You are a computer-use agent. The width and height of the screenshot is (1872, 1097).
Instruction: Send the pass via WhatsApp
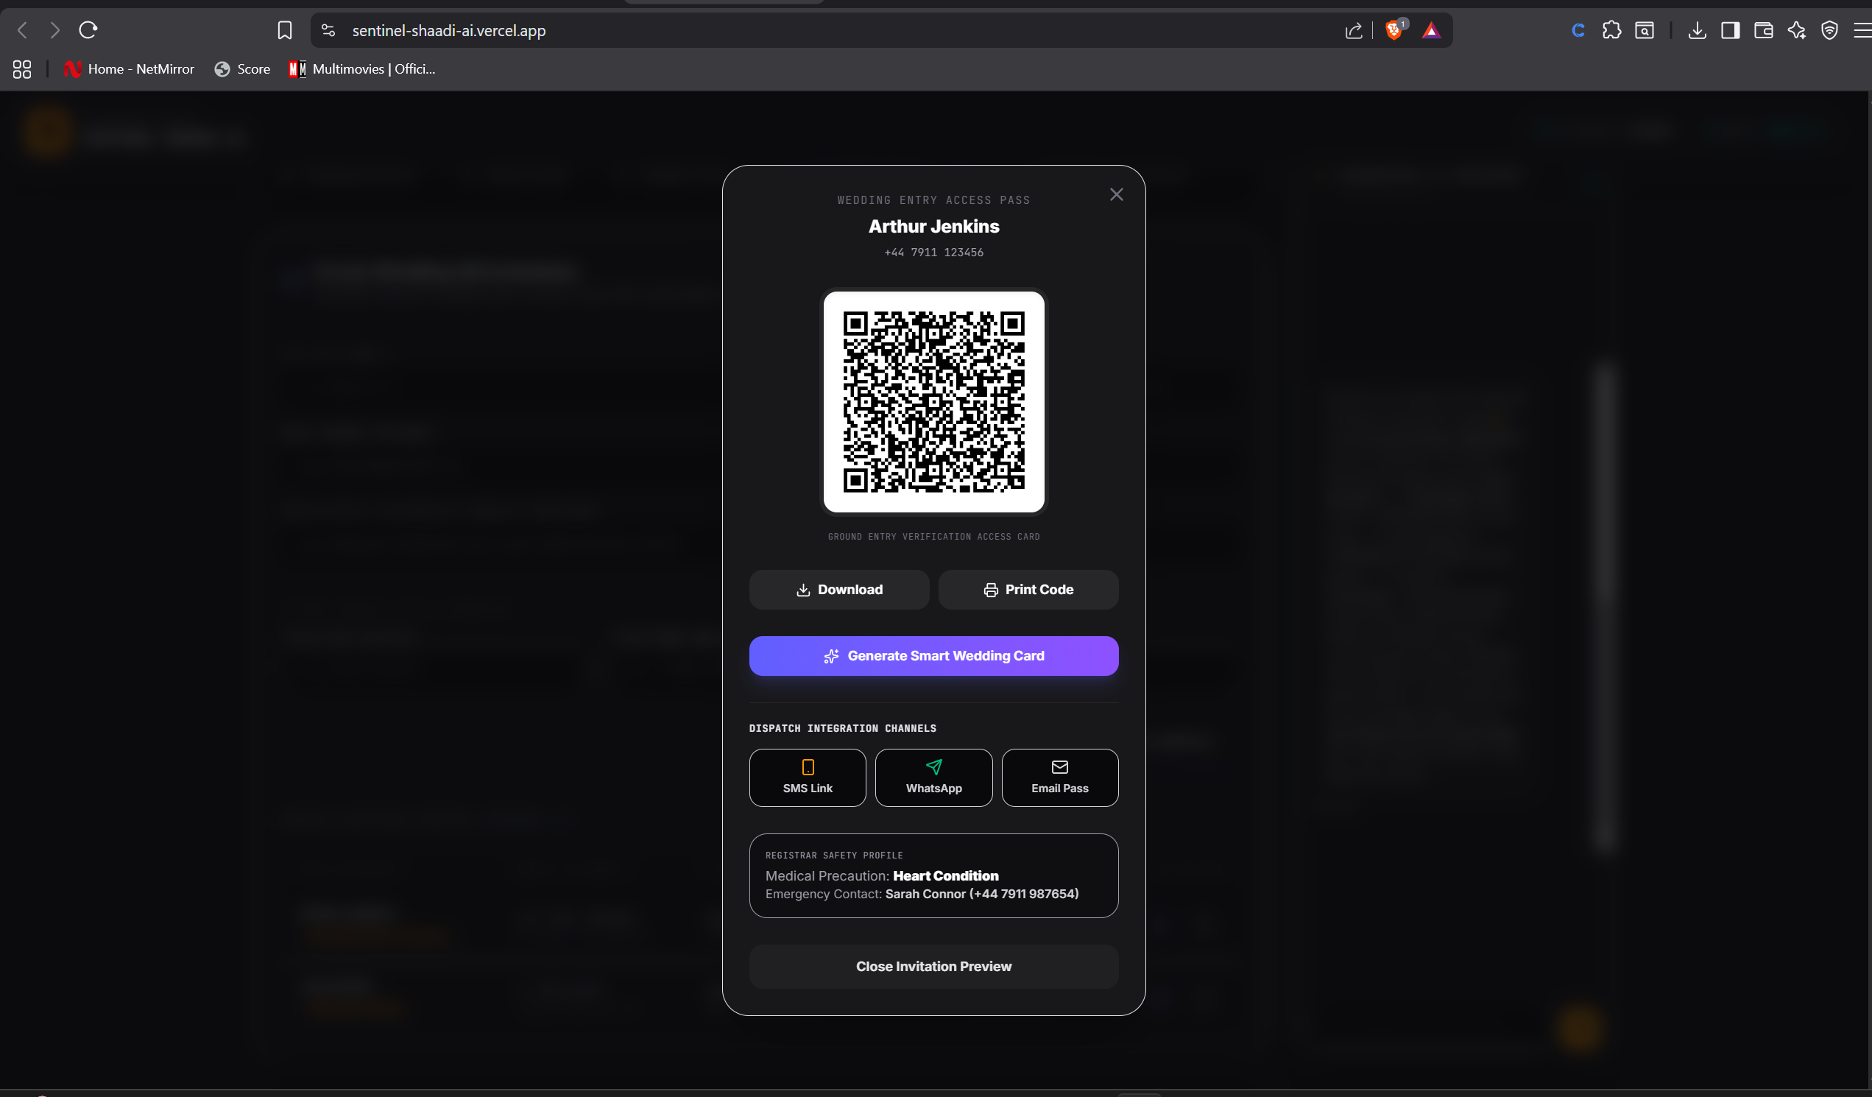click(x=933, y=777)
